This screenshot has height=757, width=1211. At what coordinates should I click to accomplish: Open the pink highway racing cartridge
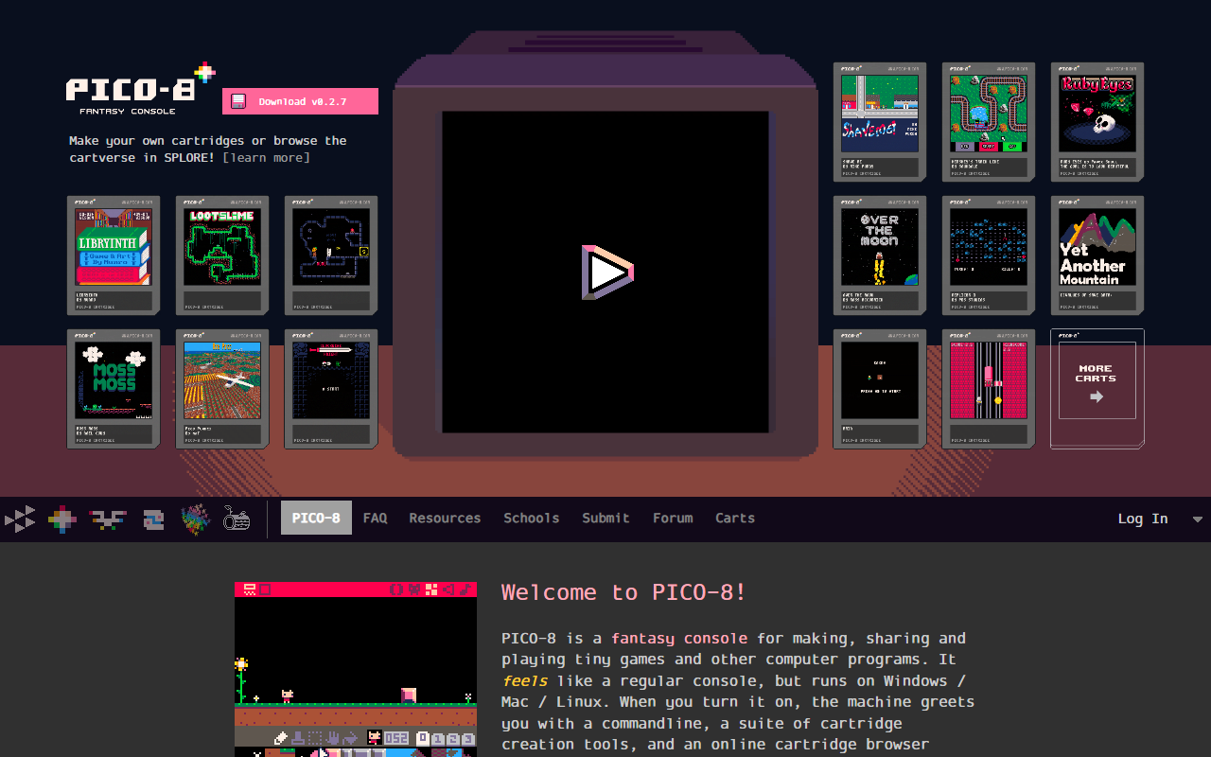(x=989, y=389)
